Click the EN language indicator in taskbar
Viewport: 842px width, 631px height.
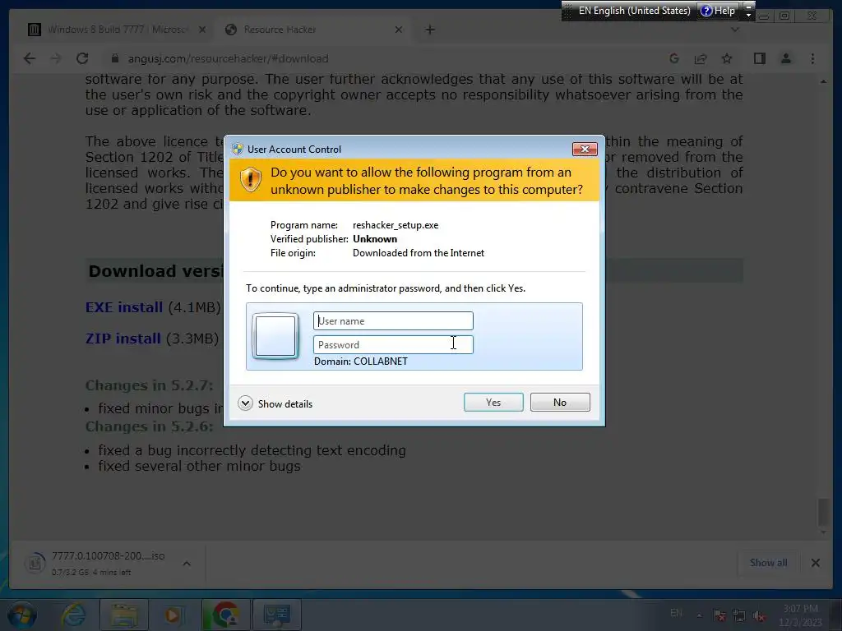(x=676, y=613)
